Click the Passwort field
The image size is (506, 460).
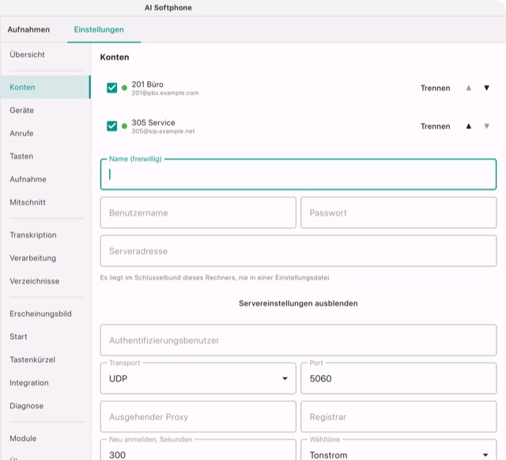pyautogui.click(x=398, y=213)
